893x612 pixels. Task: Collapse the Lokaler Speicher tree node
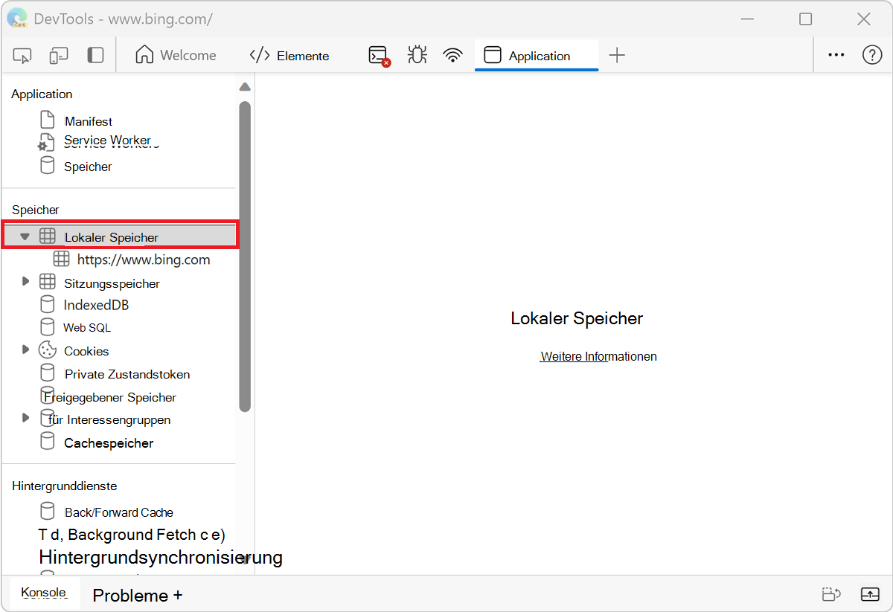25,236
